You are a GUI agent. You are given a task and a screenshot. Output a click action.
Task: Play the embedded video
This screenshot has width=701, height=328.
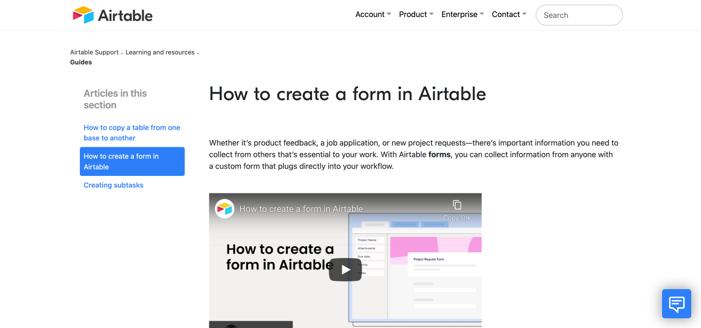345,270
